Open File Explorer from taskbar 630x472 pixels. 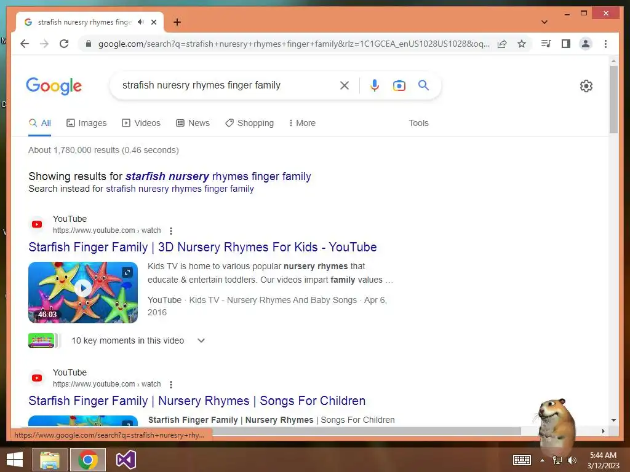click(50, 460)
